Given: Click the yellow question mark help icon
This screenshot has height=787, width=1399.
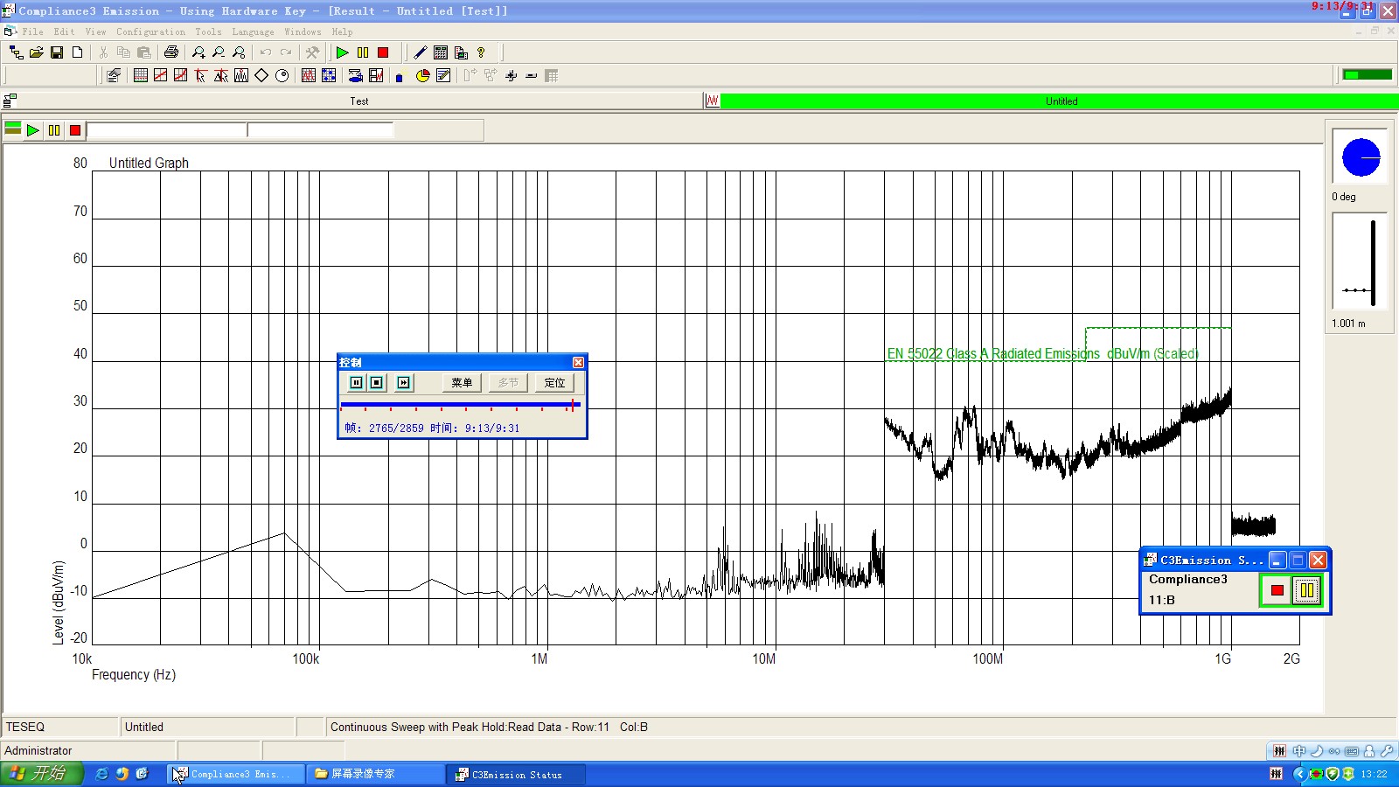Looking at the screenshot, I should 481,52.
